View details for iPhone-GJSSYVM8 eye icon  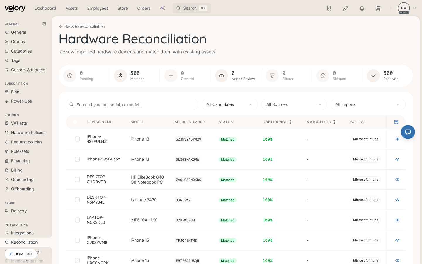(x=397, y=240)
